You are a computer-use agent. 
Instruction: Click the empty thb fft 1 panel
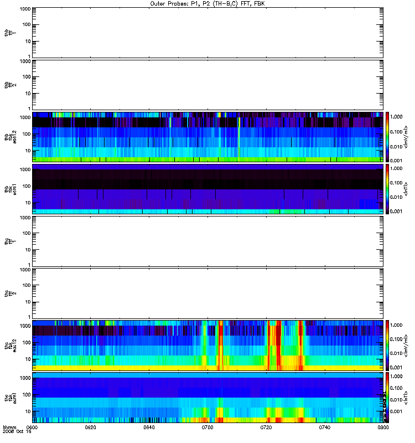tap(207, 33)
